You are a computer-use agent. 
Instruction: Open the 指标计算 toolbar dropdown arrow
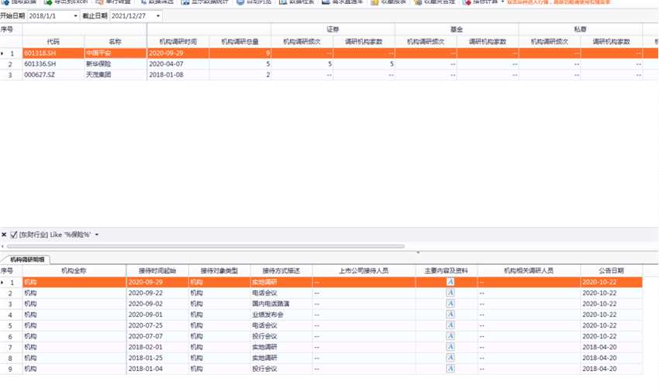point(502,2)
